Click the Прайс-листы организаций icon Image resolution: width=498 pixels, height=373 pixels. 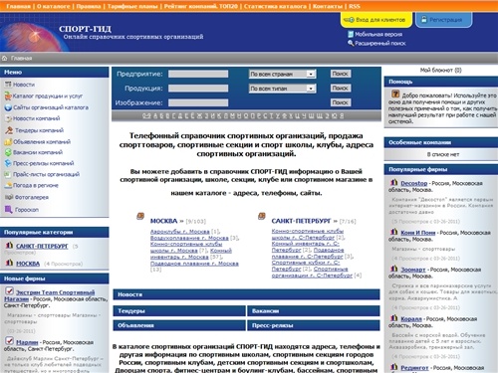tap(7, 174)
